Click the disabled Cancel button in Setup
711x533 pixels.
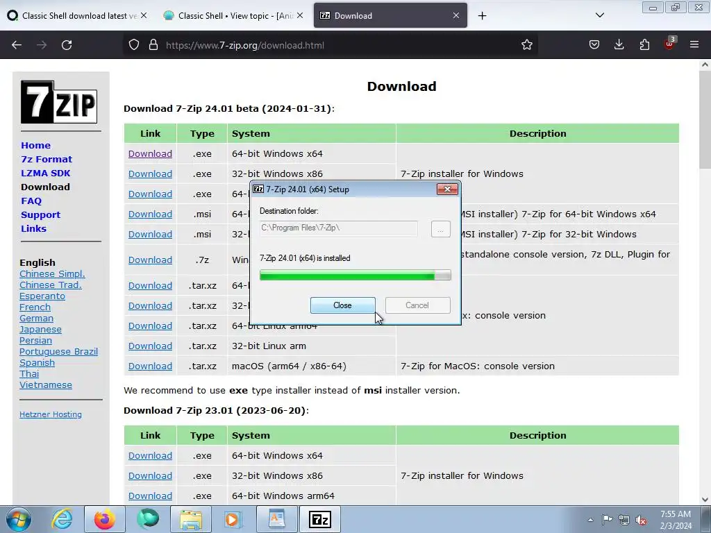417,305
